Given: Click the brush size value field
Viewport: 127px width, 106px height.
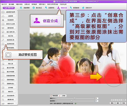Looking at the screenshot, I should point(97,98).
